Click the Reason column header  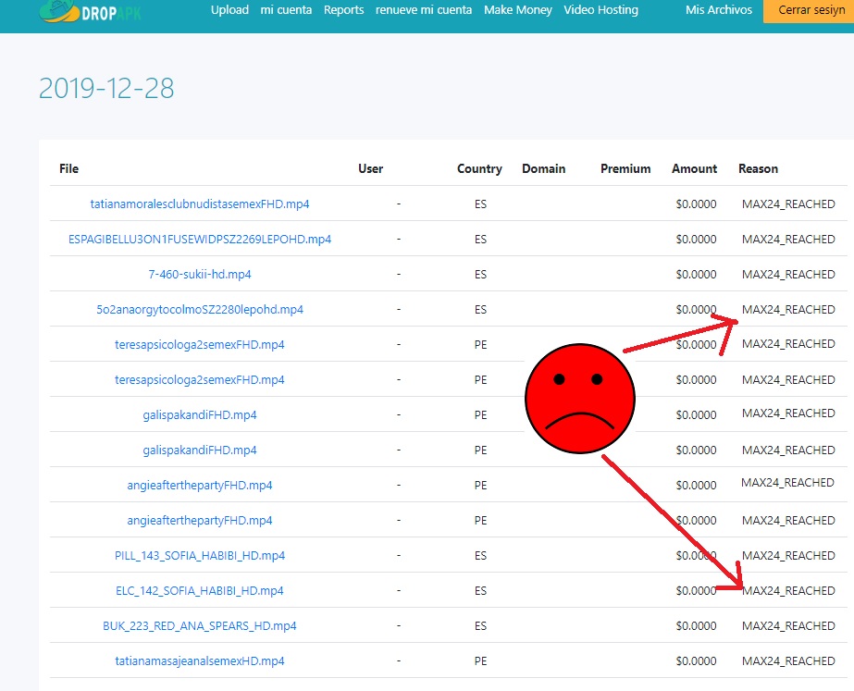pos(758,169)
